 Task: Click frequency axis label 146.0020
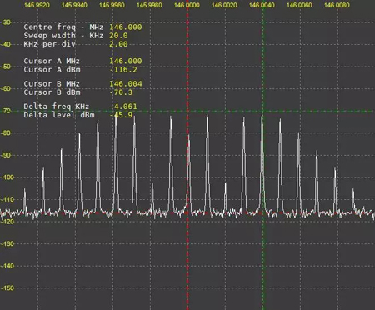[224, 5]
